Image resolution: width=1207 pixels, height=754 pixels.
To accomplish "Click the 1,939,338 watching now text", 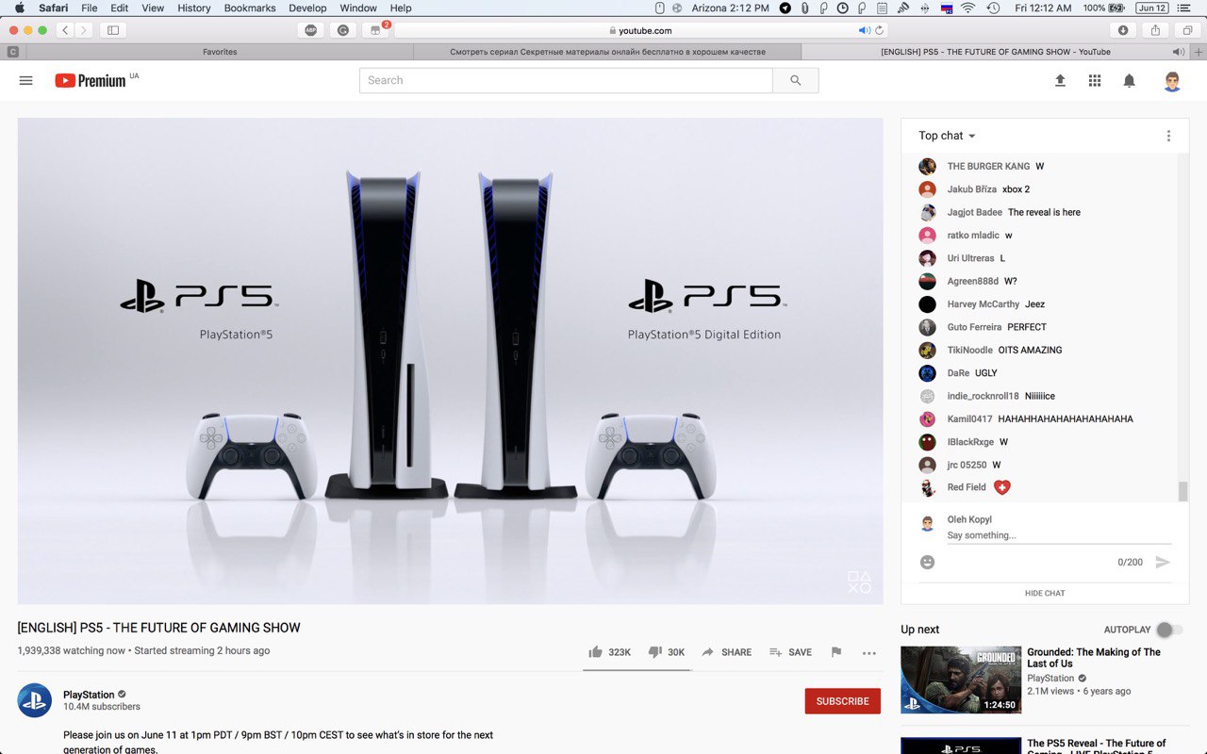I will click(71, 651).
